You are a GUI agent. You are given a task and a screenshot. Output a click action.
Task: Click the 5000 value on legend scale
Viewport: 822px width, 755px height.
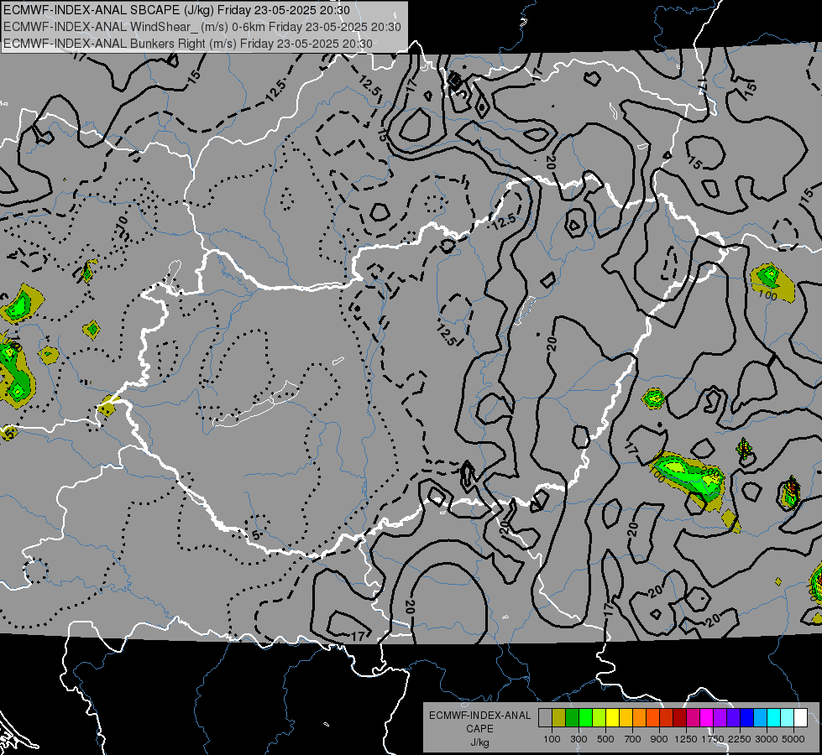point(793,739)
